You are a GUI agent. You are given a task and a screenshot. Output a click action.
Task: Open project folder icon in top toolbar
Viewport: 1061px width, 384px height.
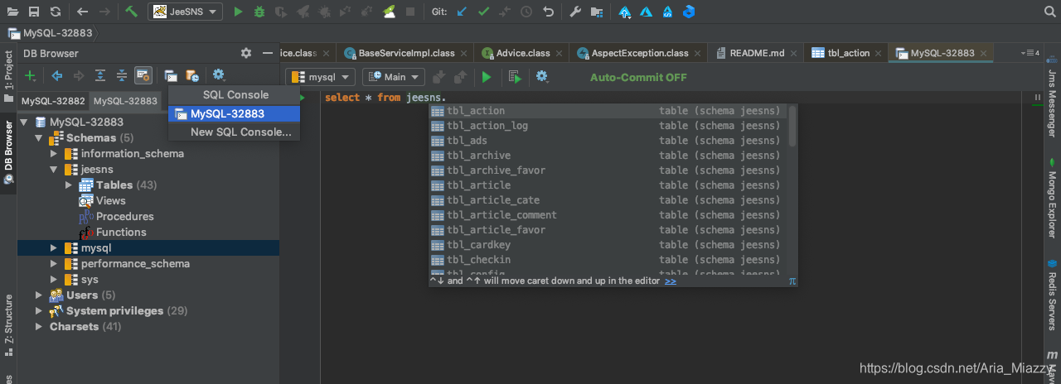pos(12,12)
